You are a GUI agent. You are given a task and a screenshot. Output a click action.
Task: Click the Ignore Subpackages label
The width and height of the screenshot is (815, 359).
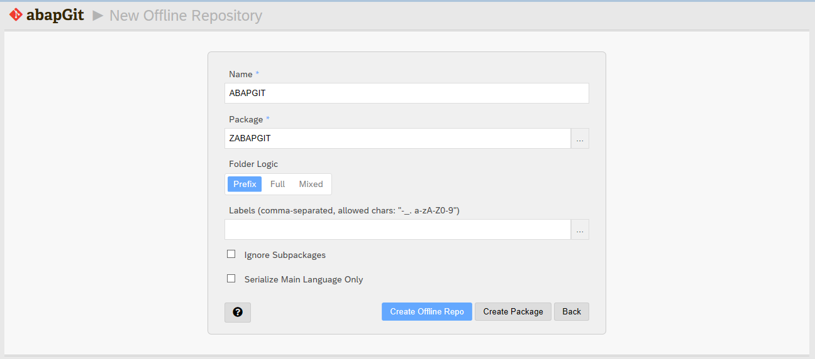285,255
